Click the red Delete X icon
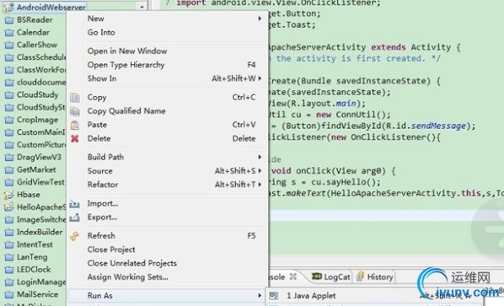 [x=75, y=139]
